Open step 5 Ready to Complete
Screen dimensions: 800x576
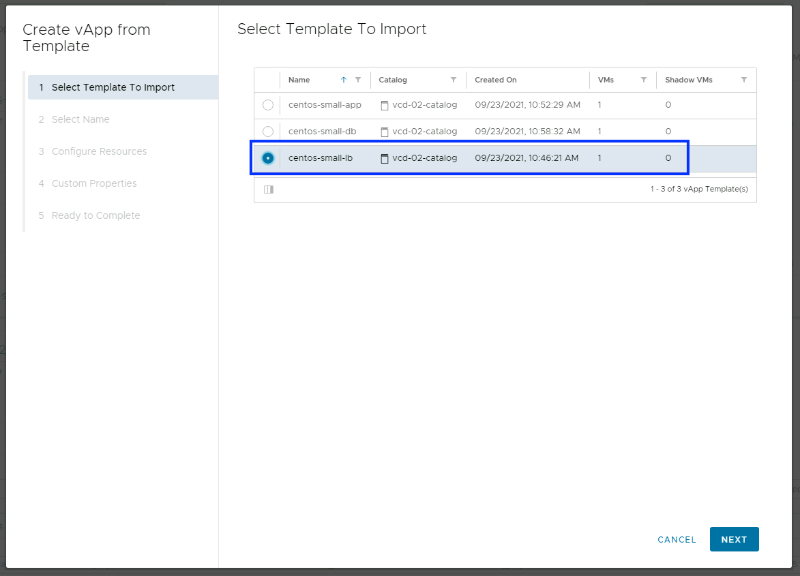click(95, 215)
